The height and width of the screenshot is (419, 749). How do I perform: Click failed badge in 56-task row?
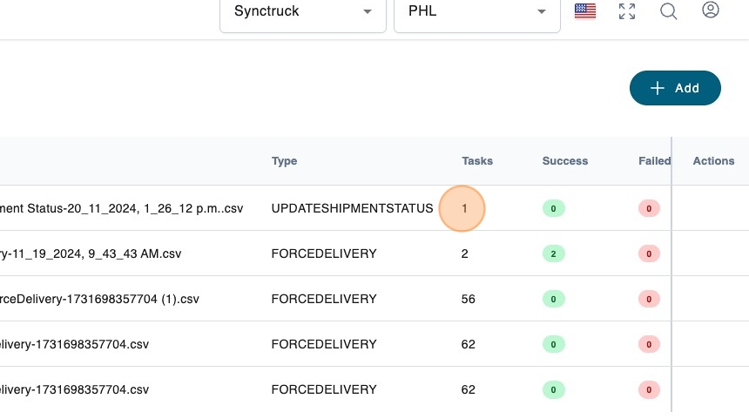pos(648,299)
